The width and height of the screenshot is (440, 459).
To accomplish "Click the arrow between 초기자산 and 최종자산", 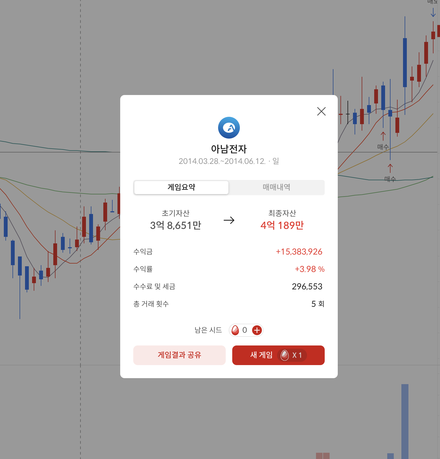I will point(229,220).
